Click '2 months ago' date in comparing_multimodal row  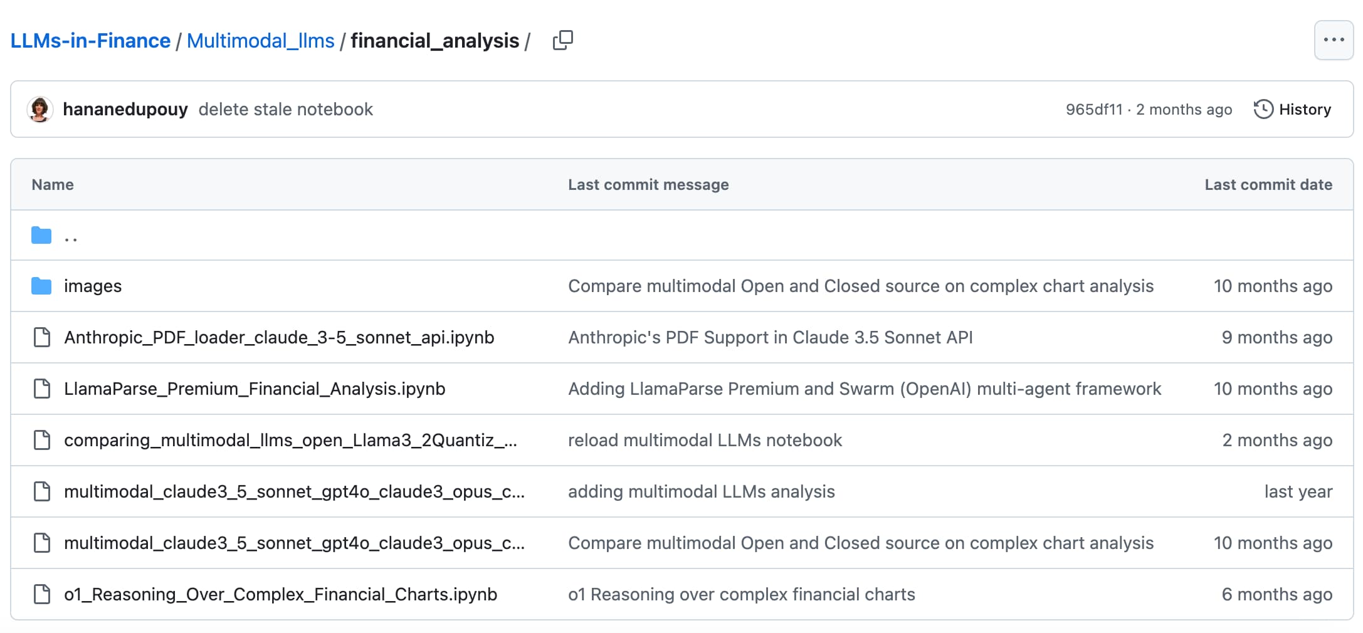(x=1277, y=440)
